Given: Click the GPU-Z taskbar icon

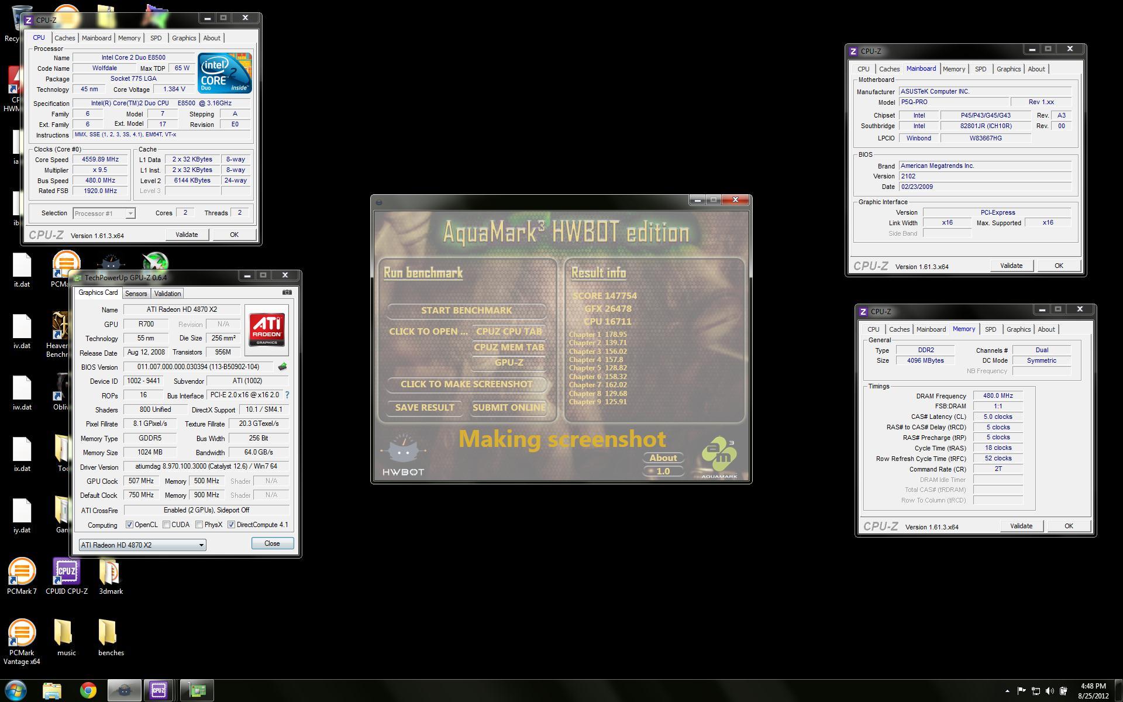Looking at the screenshot, I should (x=197, y=691).
